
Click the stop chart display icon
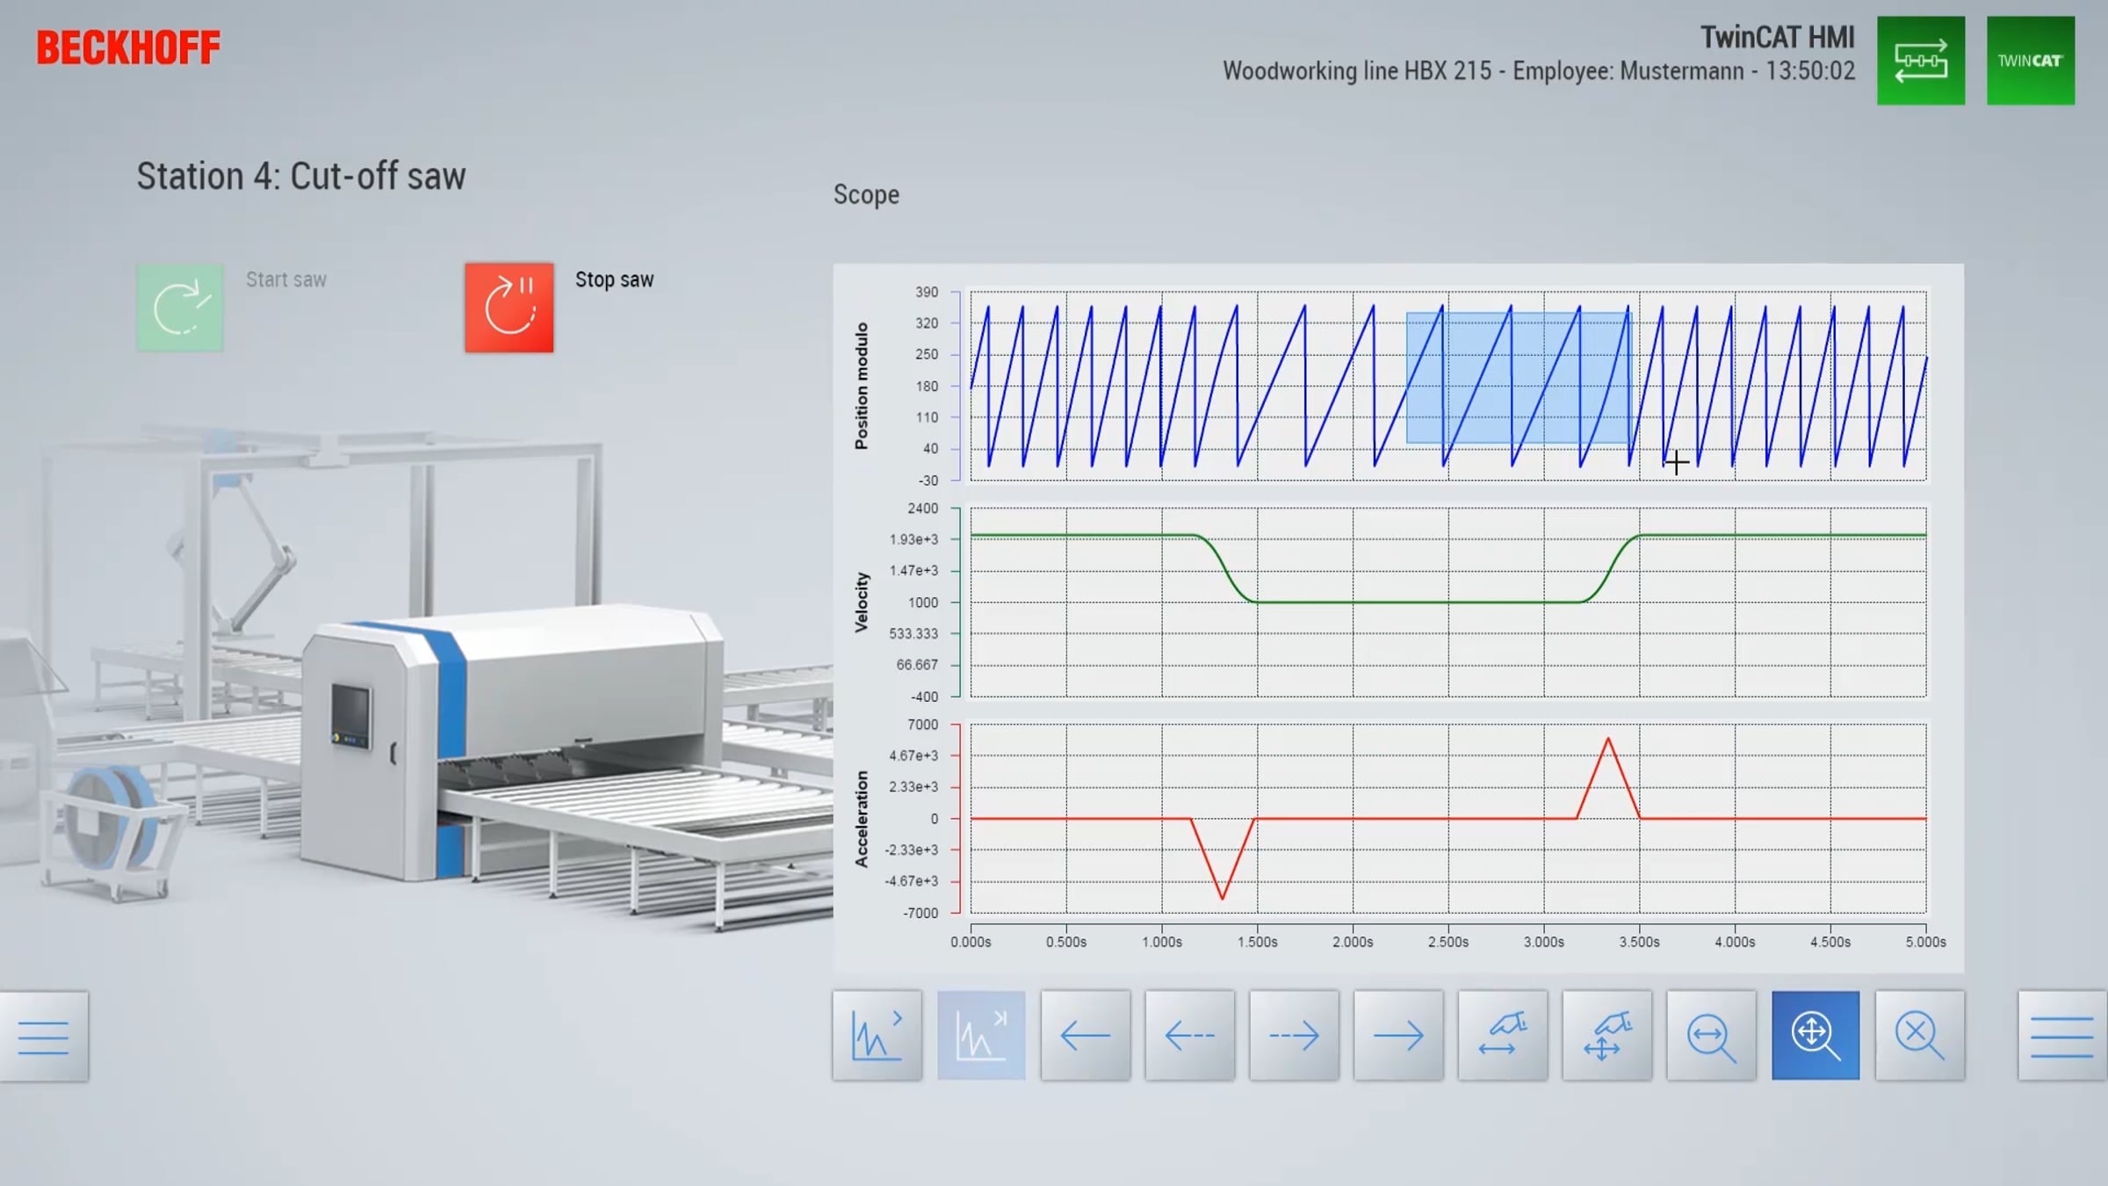pyautogui.click(x=981, y=1035)
